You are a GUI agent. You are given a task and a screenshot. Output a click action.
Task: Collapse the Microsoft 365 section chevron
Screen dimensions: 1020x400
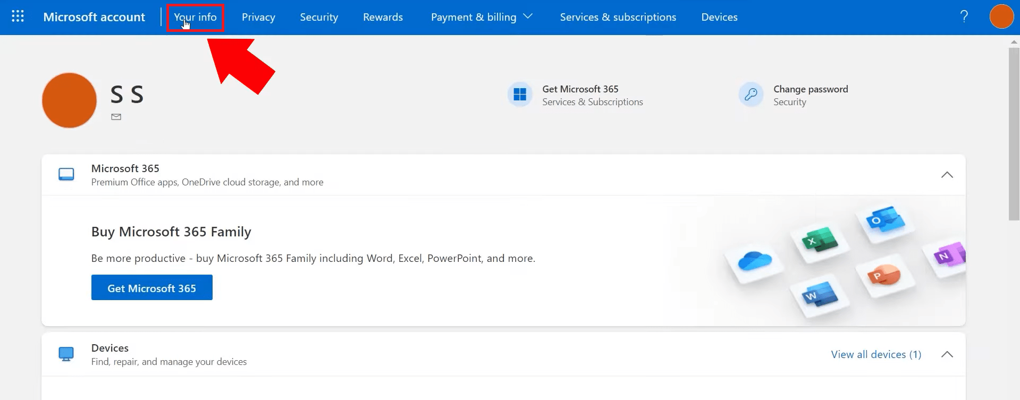click(x=947, y=175)
